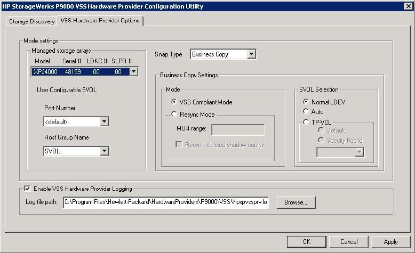
Task: Click the OK button
Action: (x=307, y=242)
